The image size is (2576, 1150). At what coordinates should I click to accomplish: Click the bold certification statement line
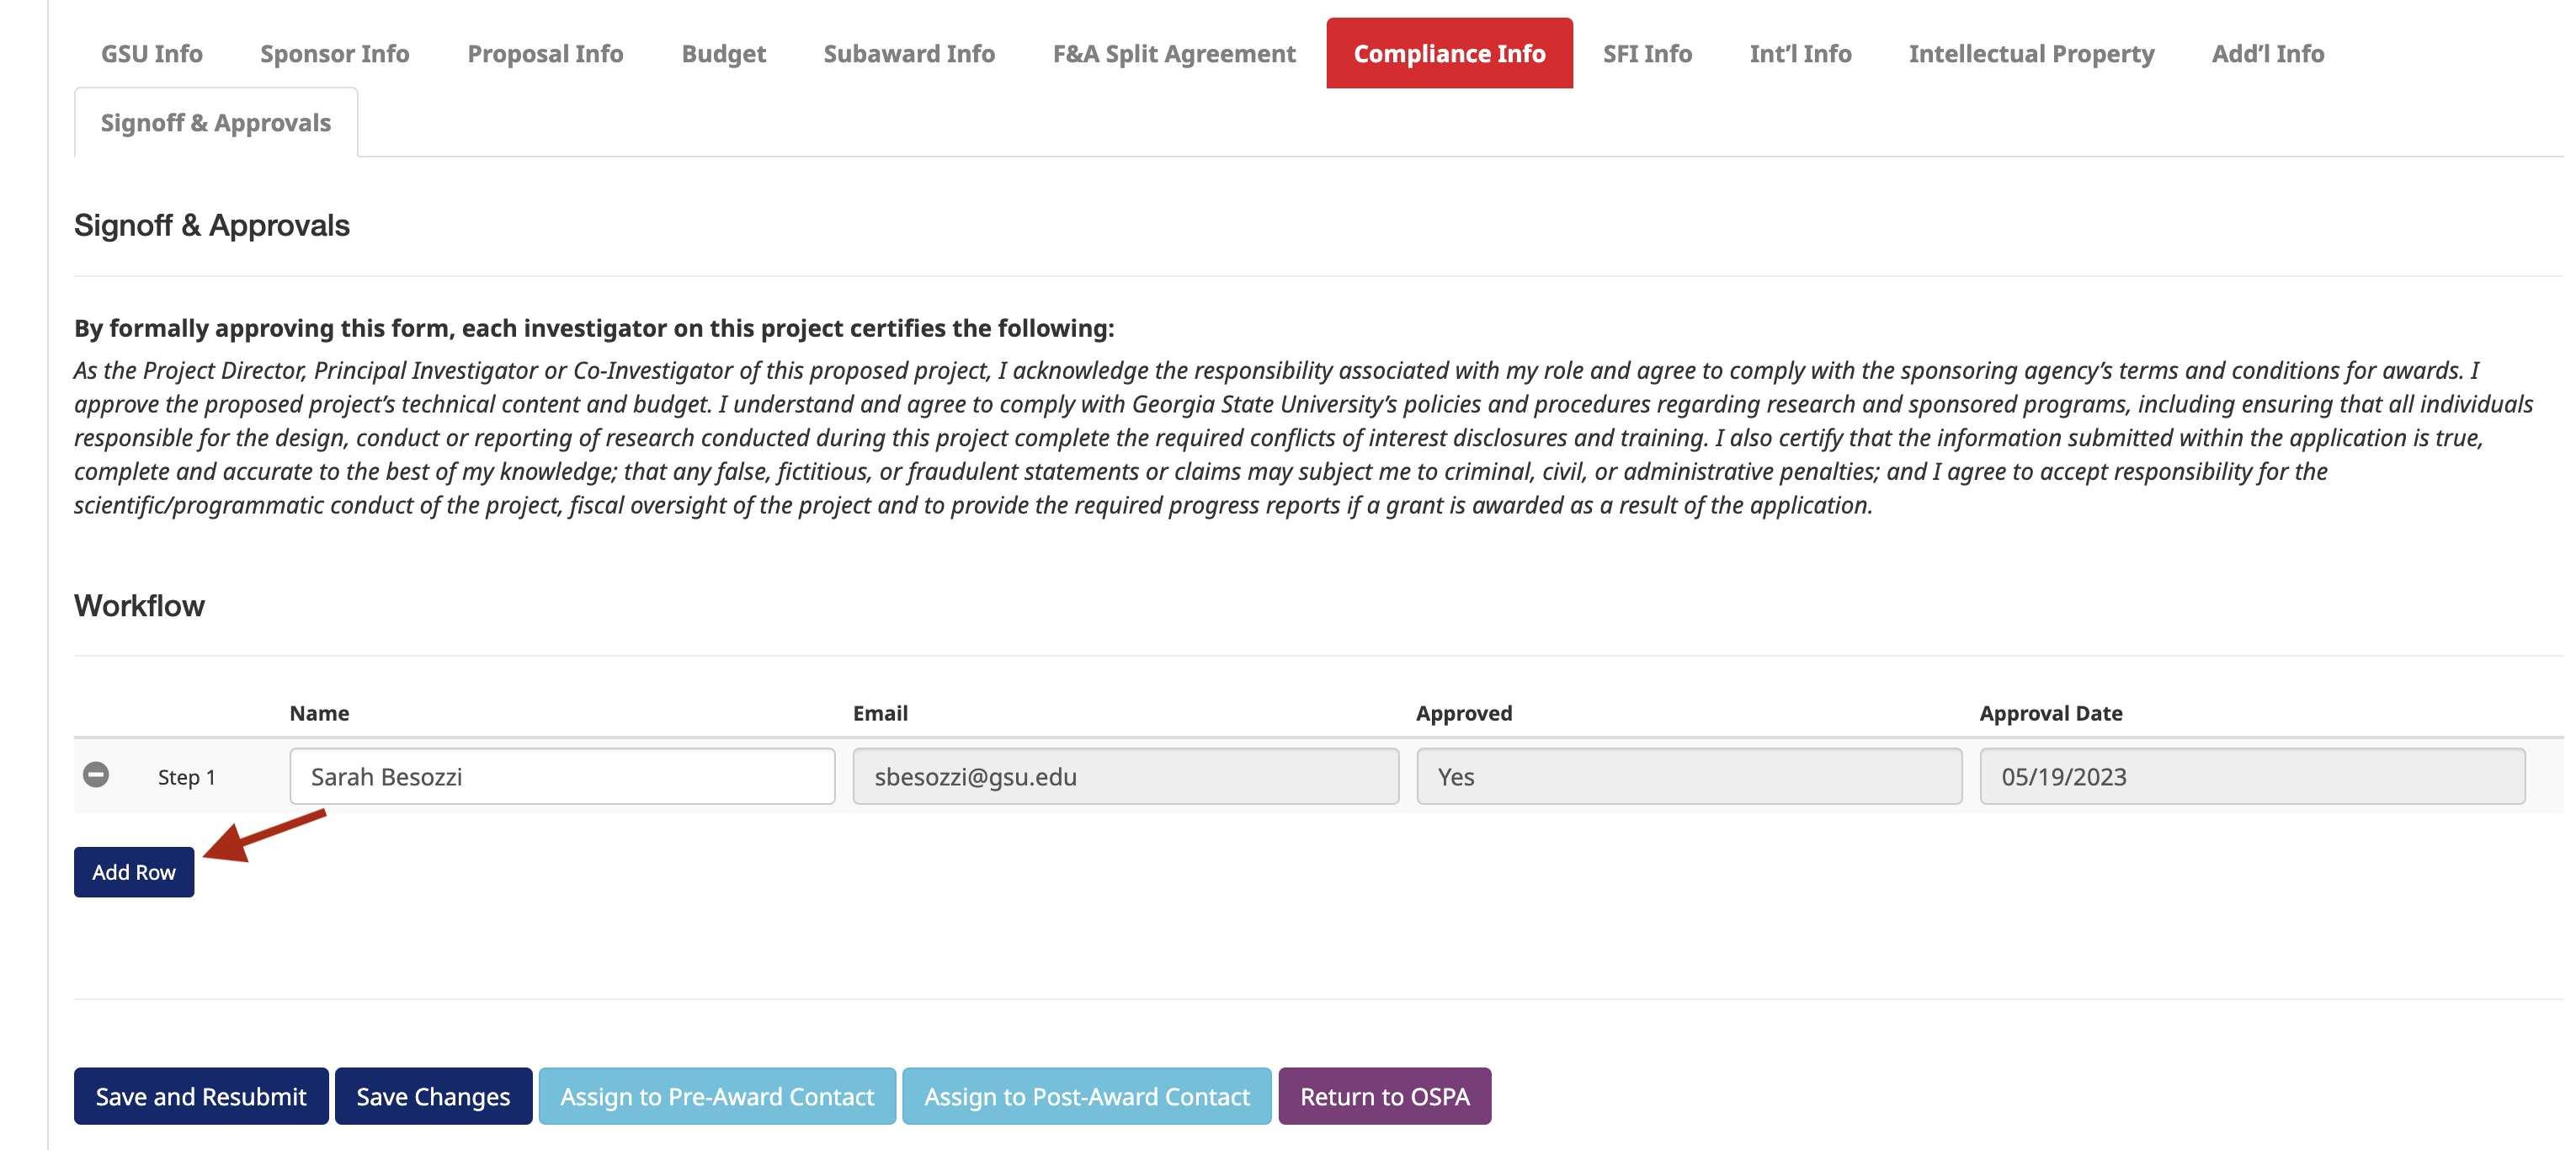tap(594, 328)
